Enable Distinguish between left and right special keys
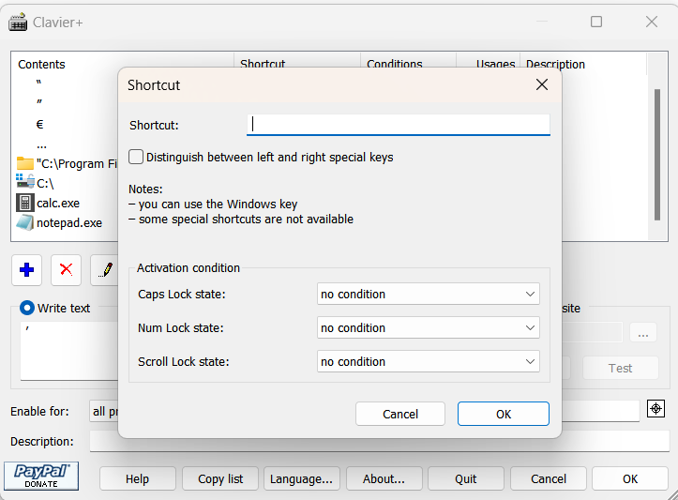This screenshot has width=678, height=500. [137, 158]
